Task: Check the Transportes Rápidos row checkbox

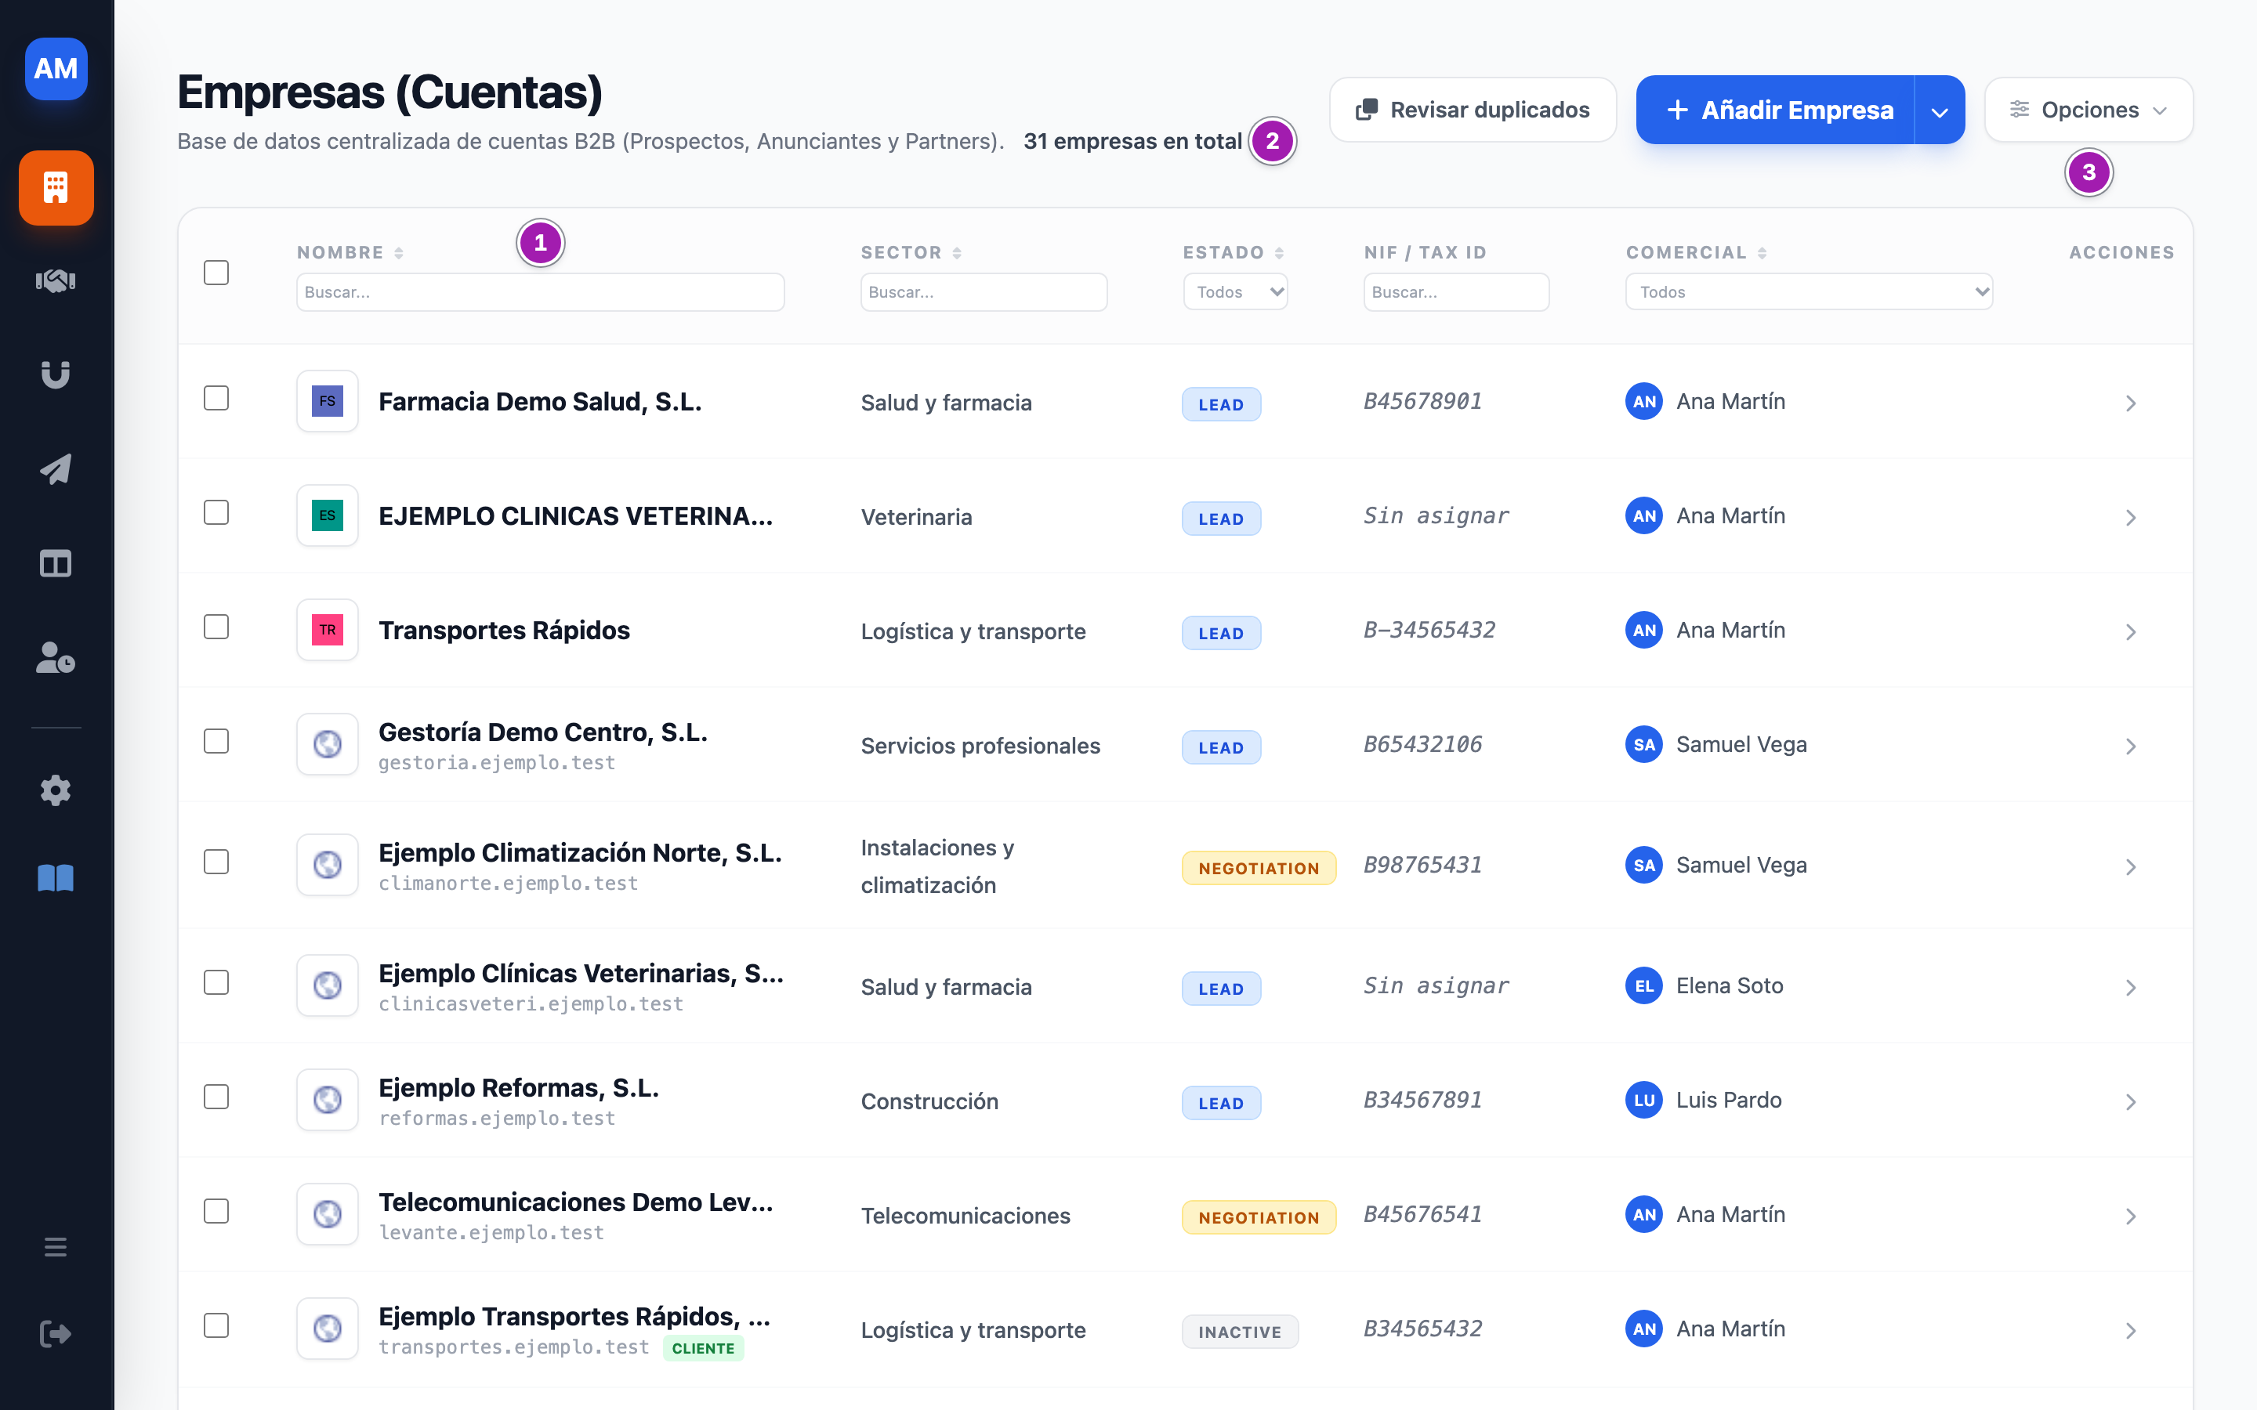Action: click(216, 627)
